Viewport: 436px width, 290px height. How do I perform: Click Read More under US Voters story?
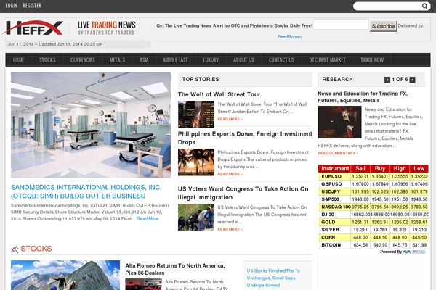[230, 229]
